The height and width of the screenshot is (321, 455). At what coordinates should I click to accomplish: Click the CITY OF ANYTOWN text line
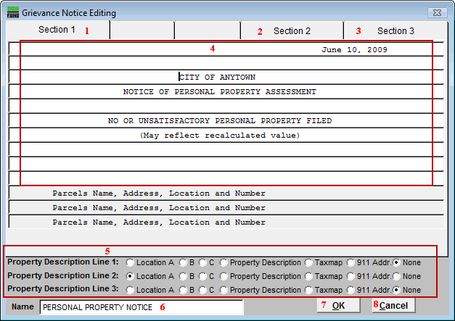(x=218, y=78)
